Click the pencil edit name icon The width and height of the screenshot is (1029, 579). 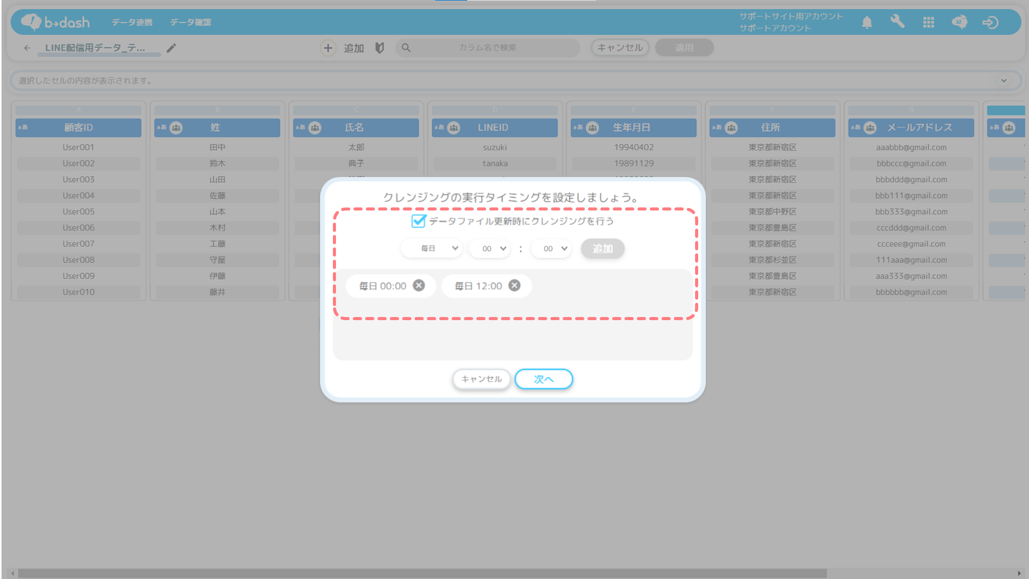coord(171,48)
